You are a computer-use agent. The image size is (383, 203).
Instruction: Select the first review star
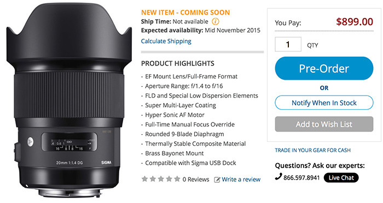click(144, 179)
